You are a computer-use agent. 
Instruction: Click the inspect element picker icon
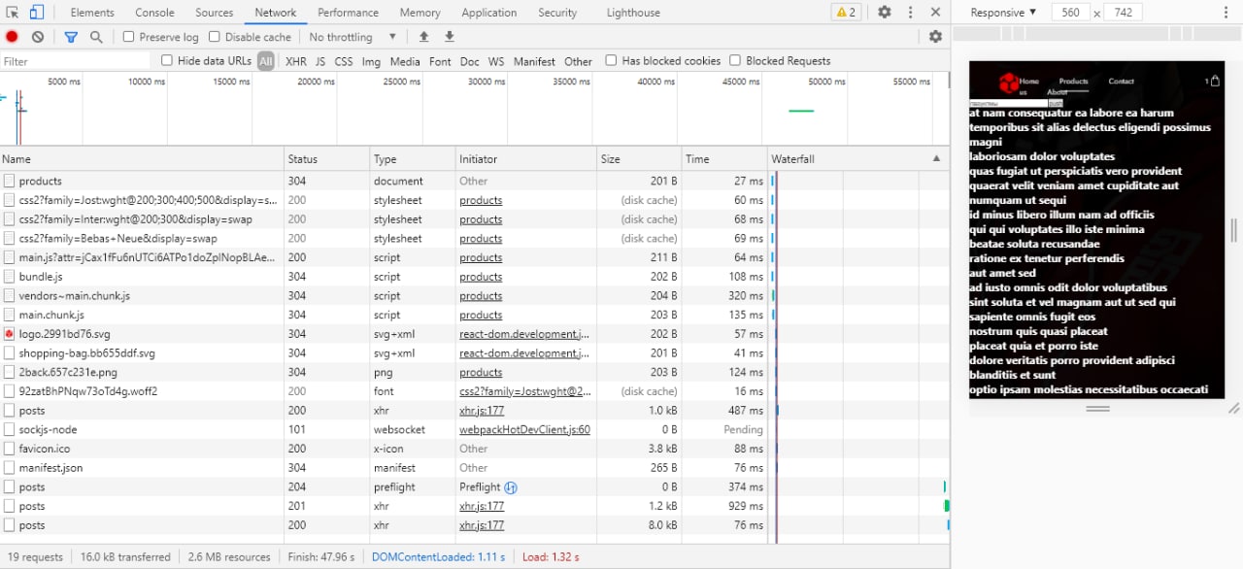pyautogui.click(x=13, y=13)
